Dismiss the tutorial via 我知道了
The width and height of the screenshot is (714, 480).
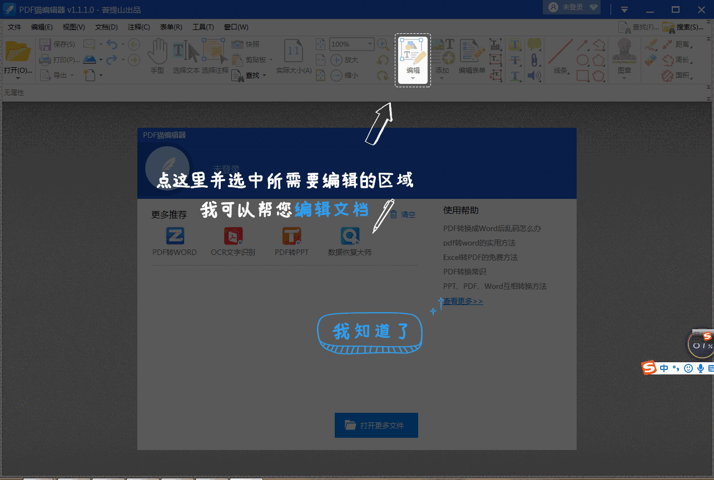[x=369, y=332]
